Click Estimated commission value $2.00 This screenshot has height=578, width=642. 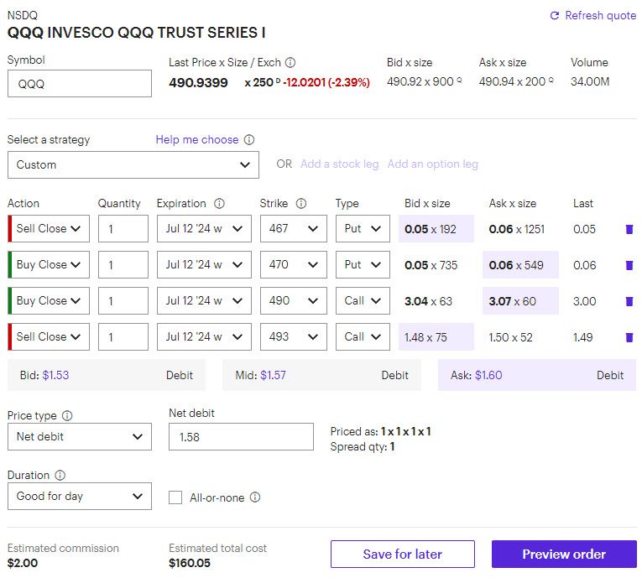click(x=23, y=563)
